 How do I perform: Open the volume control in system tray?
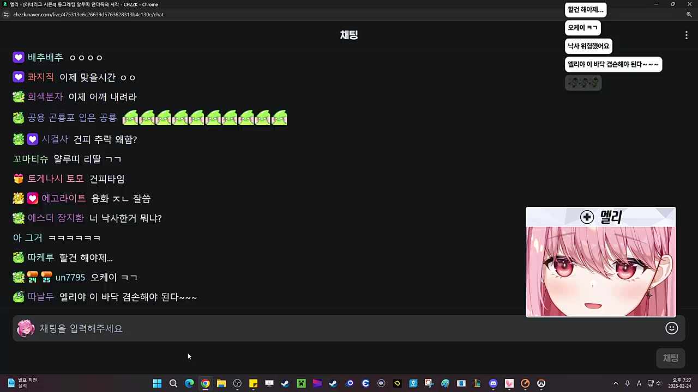[x=659, y=383]
